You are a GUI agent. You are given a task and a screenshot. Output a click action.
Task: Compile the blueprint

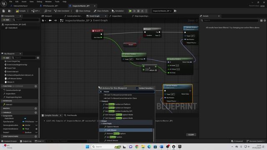(x=21, y=11)
